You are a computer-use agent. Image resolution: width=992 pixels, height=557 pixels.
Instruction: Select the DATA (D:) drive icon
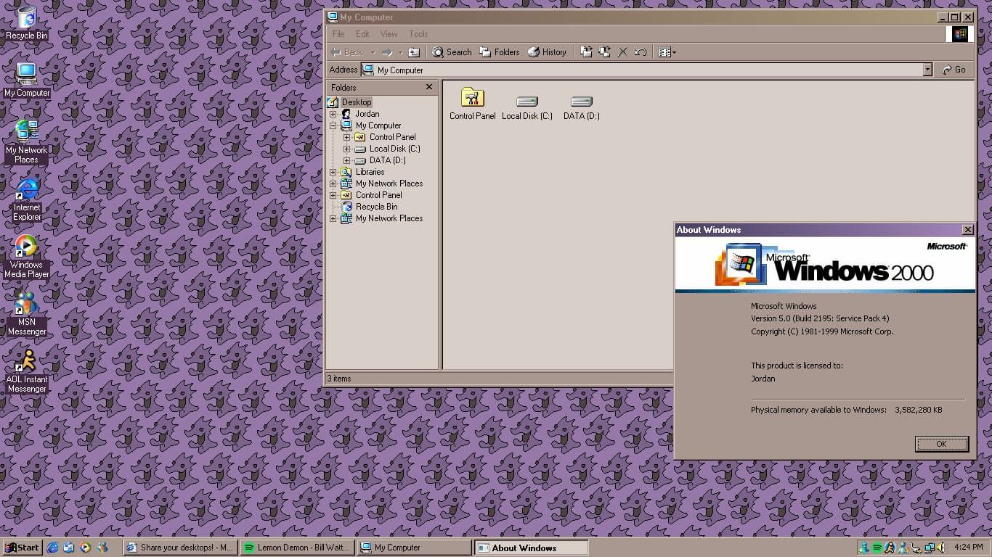pos(582,107)
